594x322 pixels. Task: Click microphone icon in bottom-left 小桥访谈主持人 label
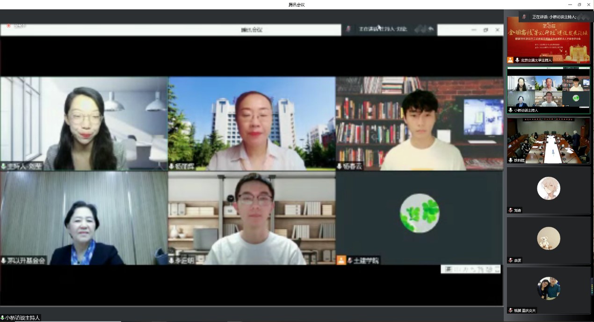[2, 318]
